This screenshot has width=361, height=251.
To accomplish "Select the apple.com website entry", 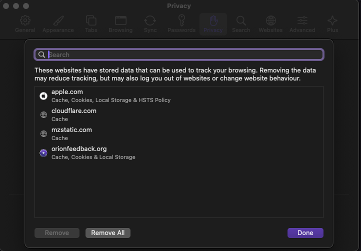I will [x=111, y=95].
